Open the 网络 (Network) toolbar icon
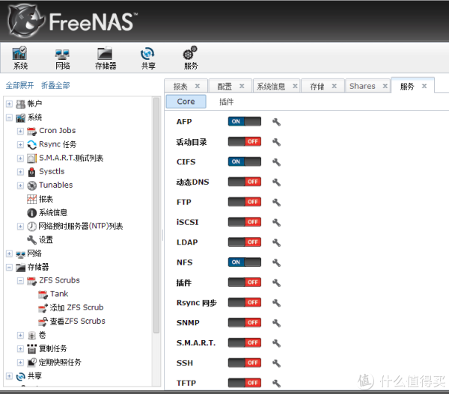The width and height of the screenshot is (449, 394). 62,58
